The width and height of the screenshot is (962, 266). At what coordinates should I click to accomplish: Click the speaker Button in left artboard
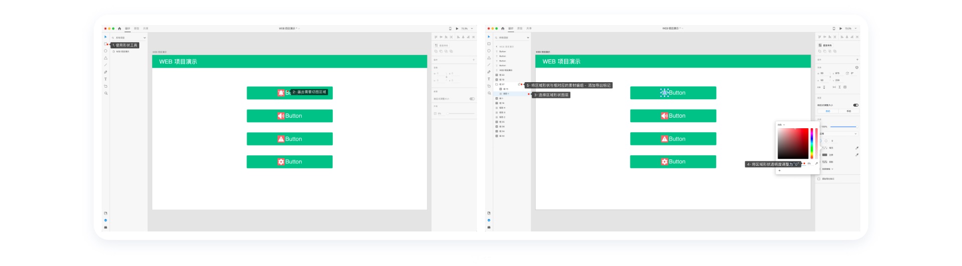point(290,116)
